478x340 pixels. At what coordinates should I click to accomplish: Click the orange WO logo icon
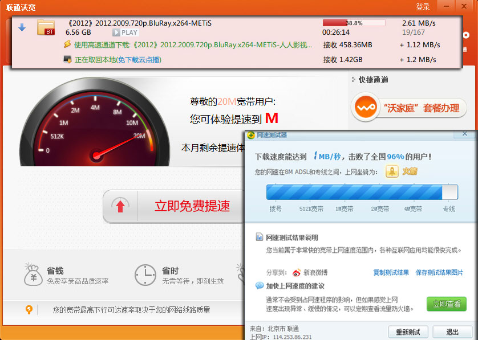point(366,107)
